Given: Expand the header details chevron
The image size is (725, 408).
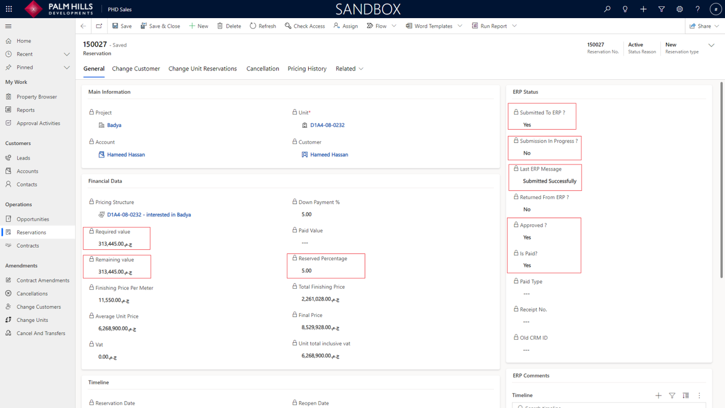Looking at the screenshot, I should (712, 45).
